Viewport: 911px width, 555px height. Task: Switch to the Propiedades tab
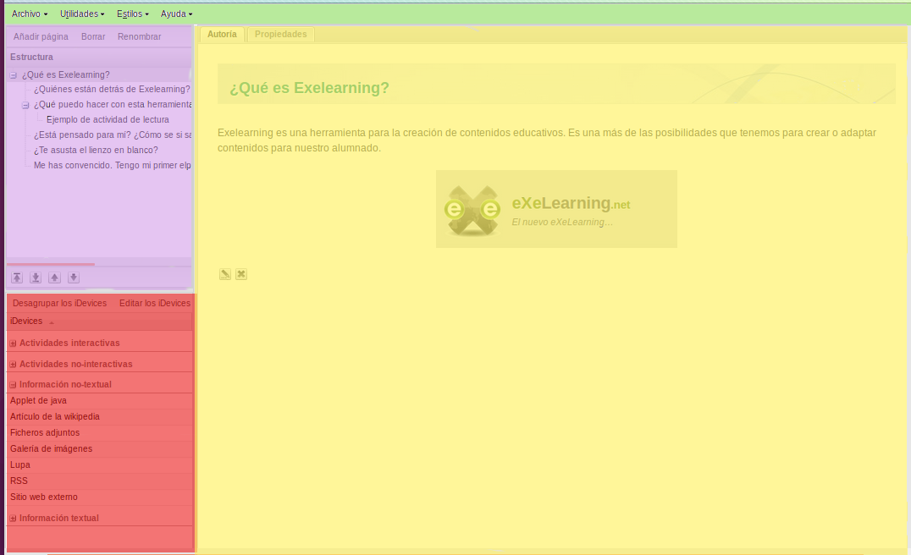point(280,34)
